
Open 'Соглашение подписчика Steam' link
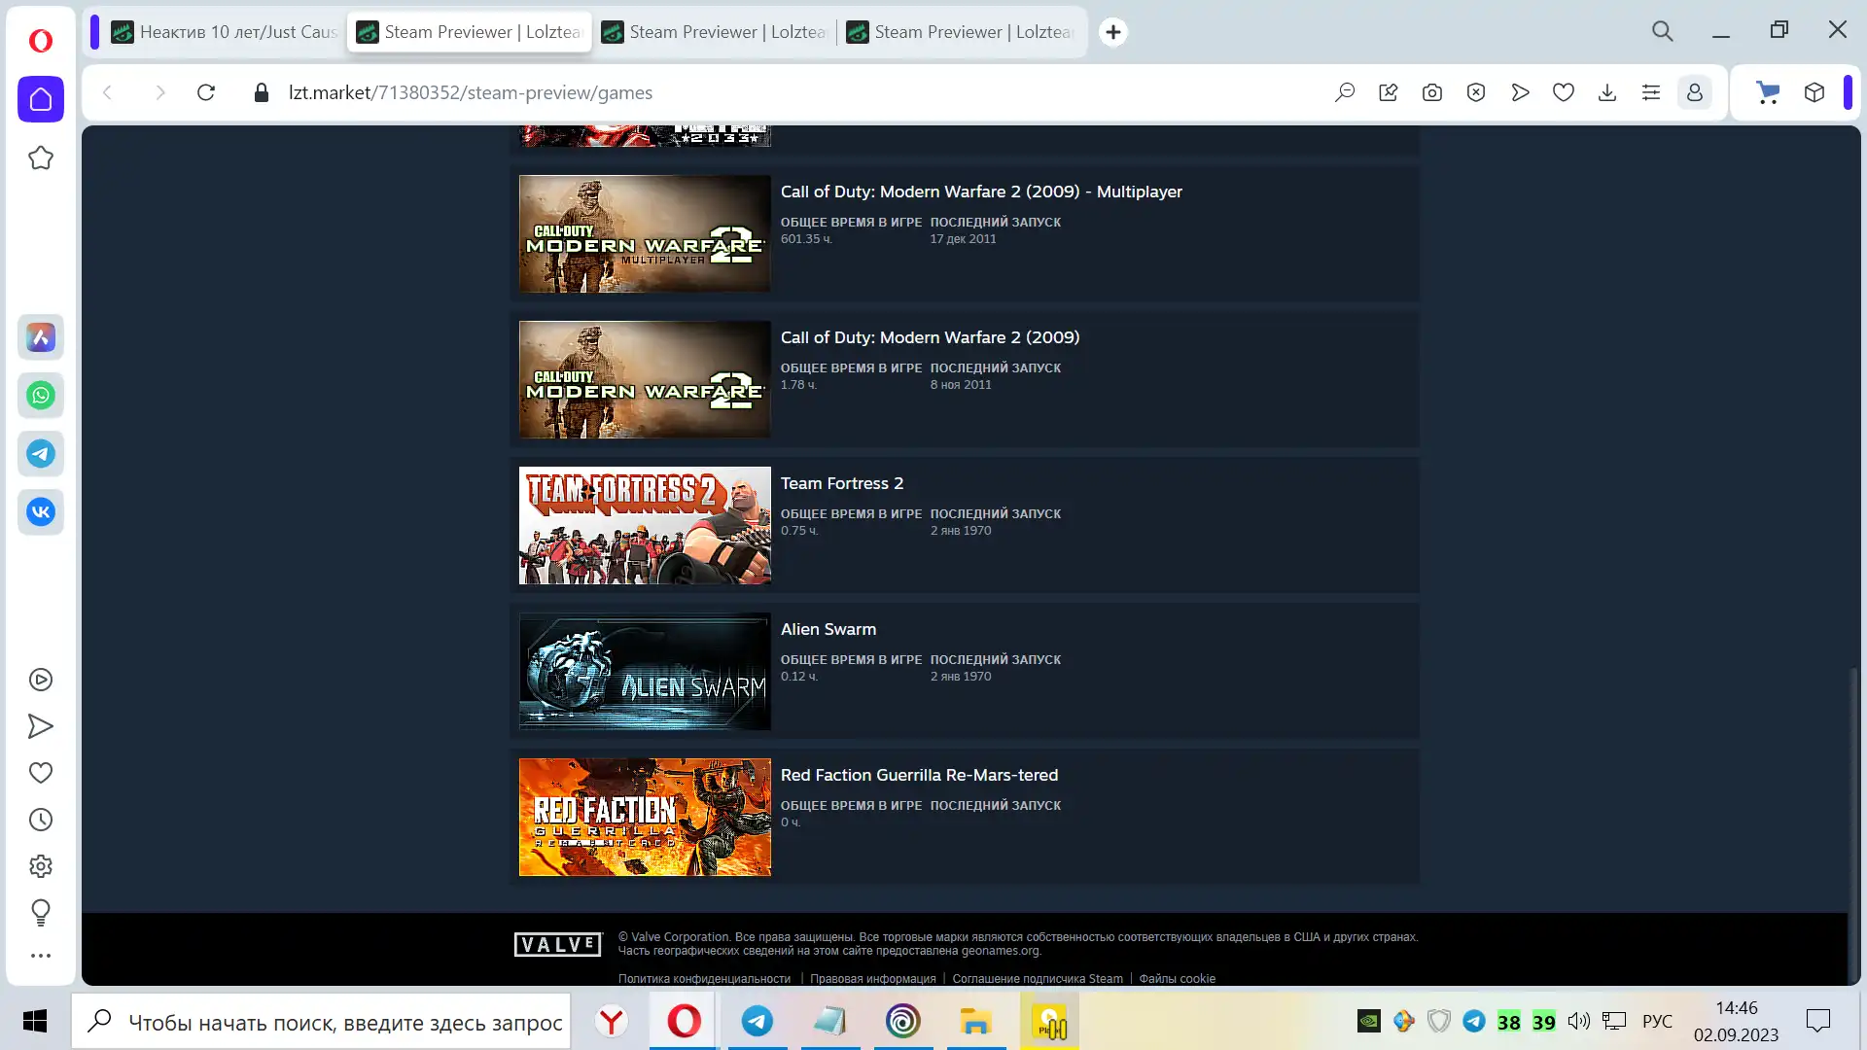(1038, 979)
